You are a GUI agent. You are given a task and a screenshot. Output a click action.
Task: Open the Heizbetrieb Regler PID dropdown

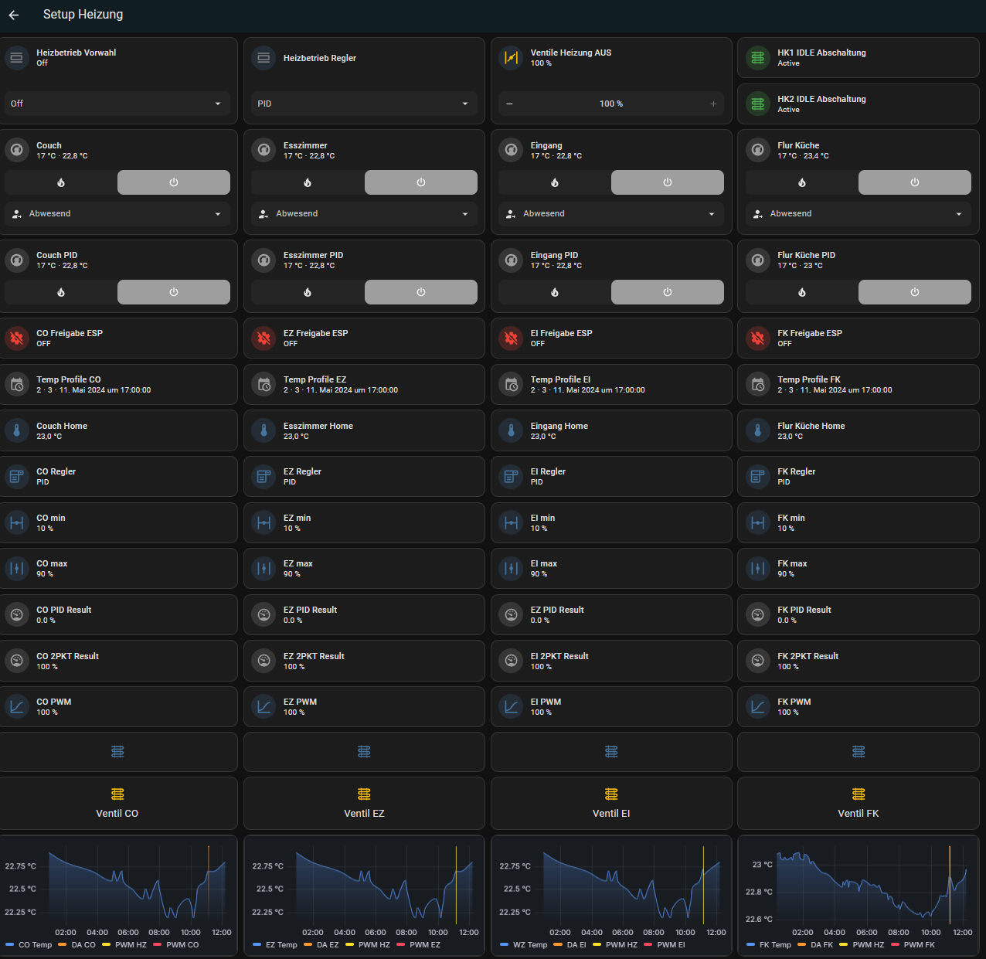coord(364,104)
